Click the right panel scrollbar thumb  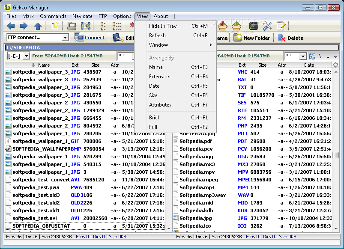click(336, 155)
